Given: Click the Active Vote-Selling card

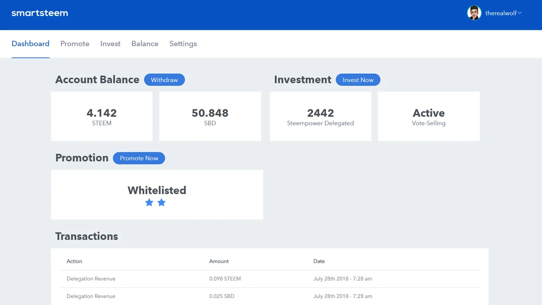Looking at the screenshot, I should tap(429, 116).
